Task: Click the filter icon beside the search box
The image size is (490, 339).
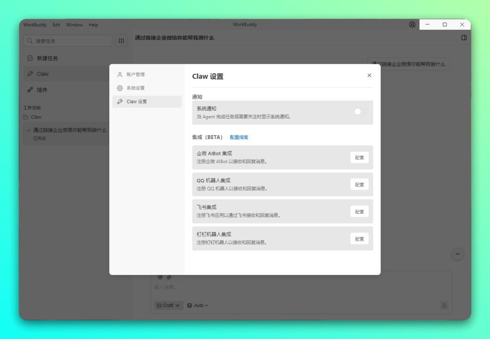Action: pyautogui.click(x=121, y=40)
